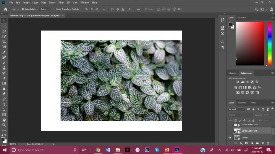Close the Untitled-1 document tab
The image size is (275, 154).
(63, 16)
